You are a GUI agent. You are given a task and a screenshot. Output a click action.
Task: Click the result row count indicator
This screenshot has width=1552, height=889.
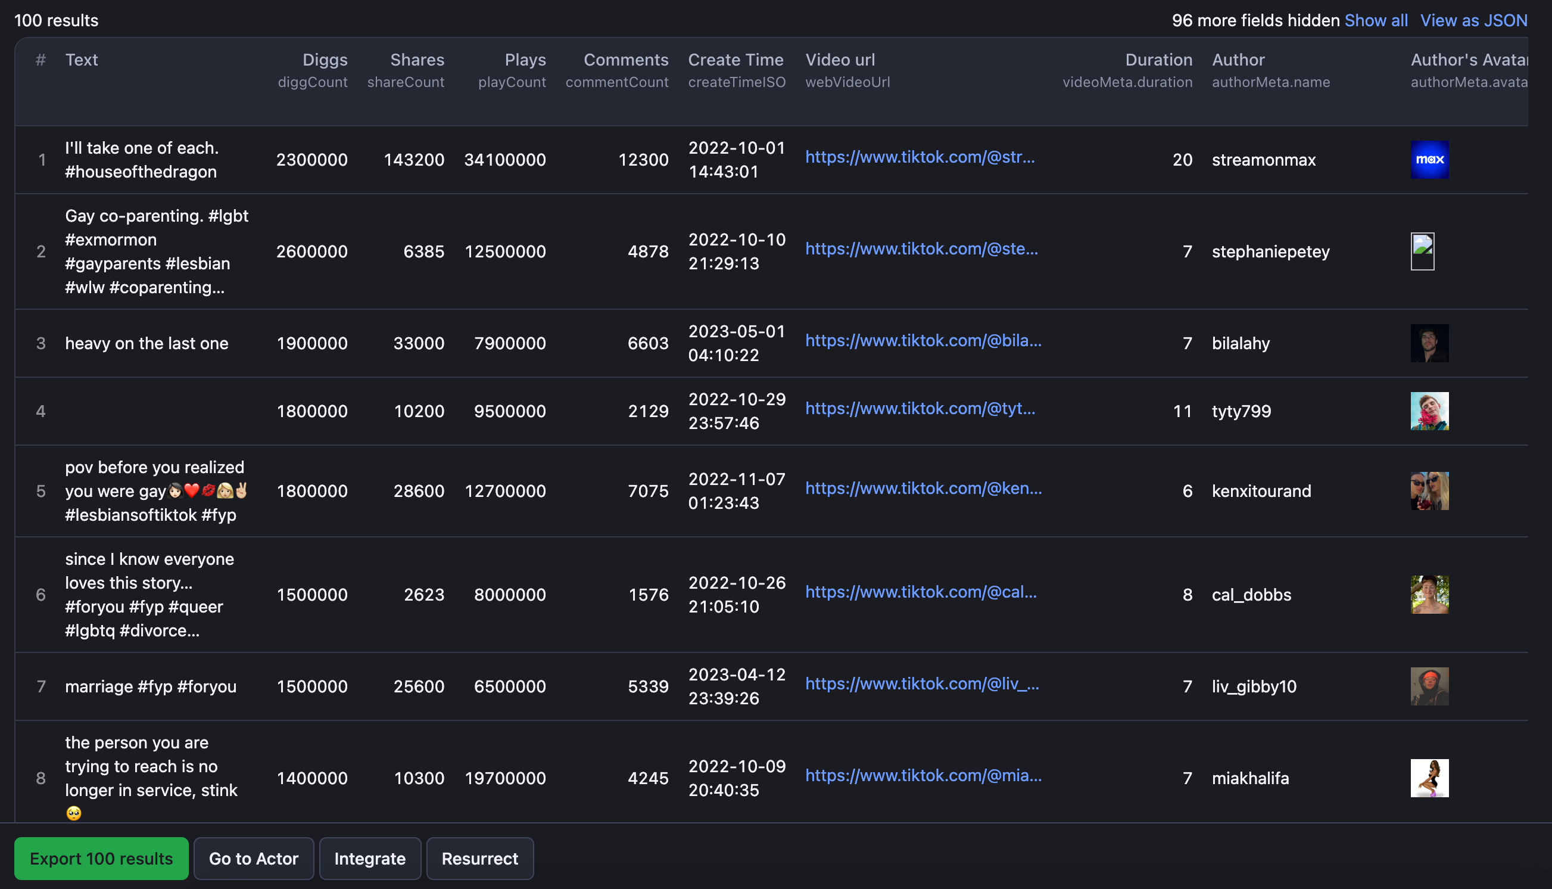[57, 19]
